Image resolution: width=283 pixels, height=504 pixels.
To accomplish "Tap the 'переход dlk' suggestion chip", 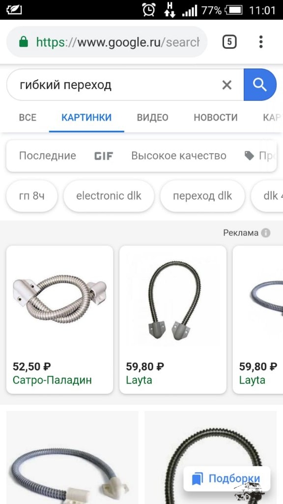I will (x=202, y=196).
